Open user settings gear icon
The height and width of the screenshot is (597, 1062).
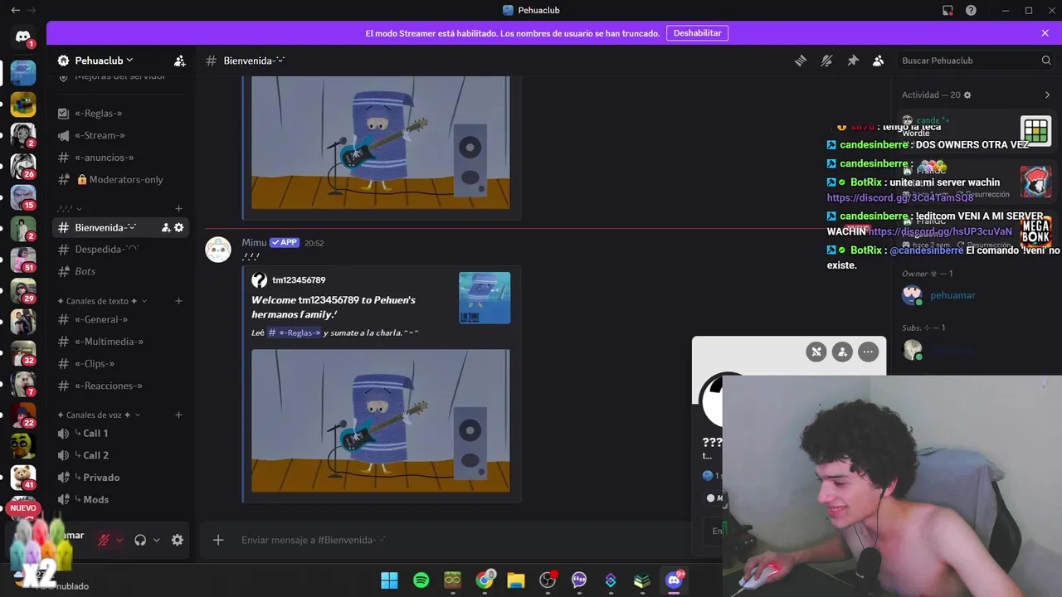tap(177, 540)
